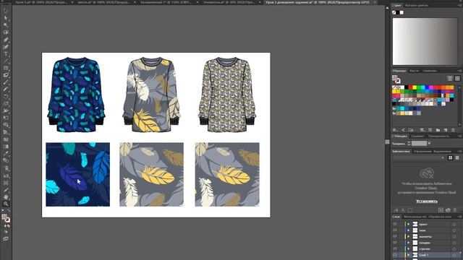Open the library selection dropdown

coord(419,158)
